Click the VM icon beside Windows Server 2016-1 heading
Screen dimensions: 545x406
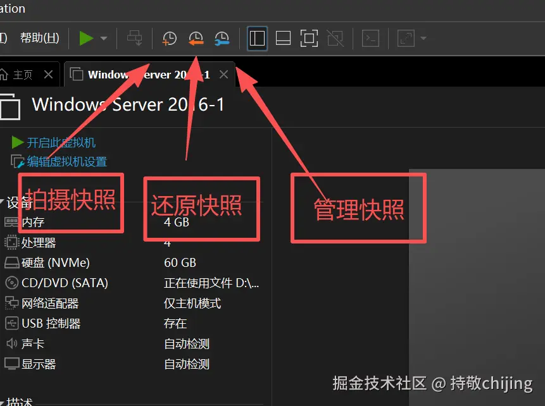pos(9,107)
